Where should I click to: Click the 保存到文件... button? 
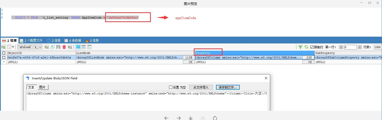click(228, 87)
